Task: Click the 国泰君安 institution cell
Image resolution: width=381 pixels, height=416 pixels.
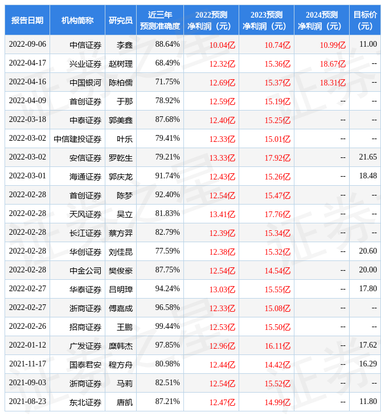Action: [x=85, y=365]
